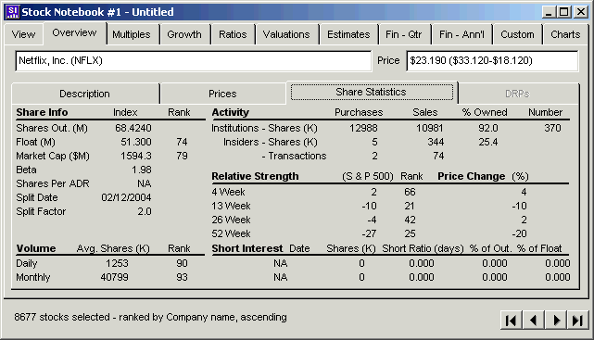Viewport: 594px width, 340px height.
Task: Click the Shares Per ADR label
Action: [53, 184]
